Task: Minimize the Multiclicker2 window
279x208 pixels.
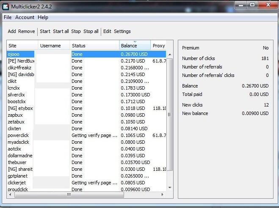Action: (x=241, y=5)
